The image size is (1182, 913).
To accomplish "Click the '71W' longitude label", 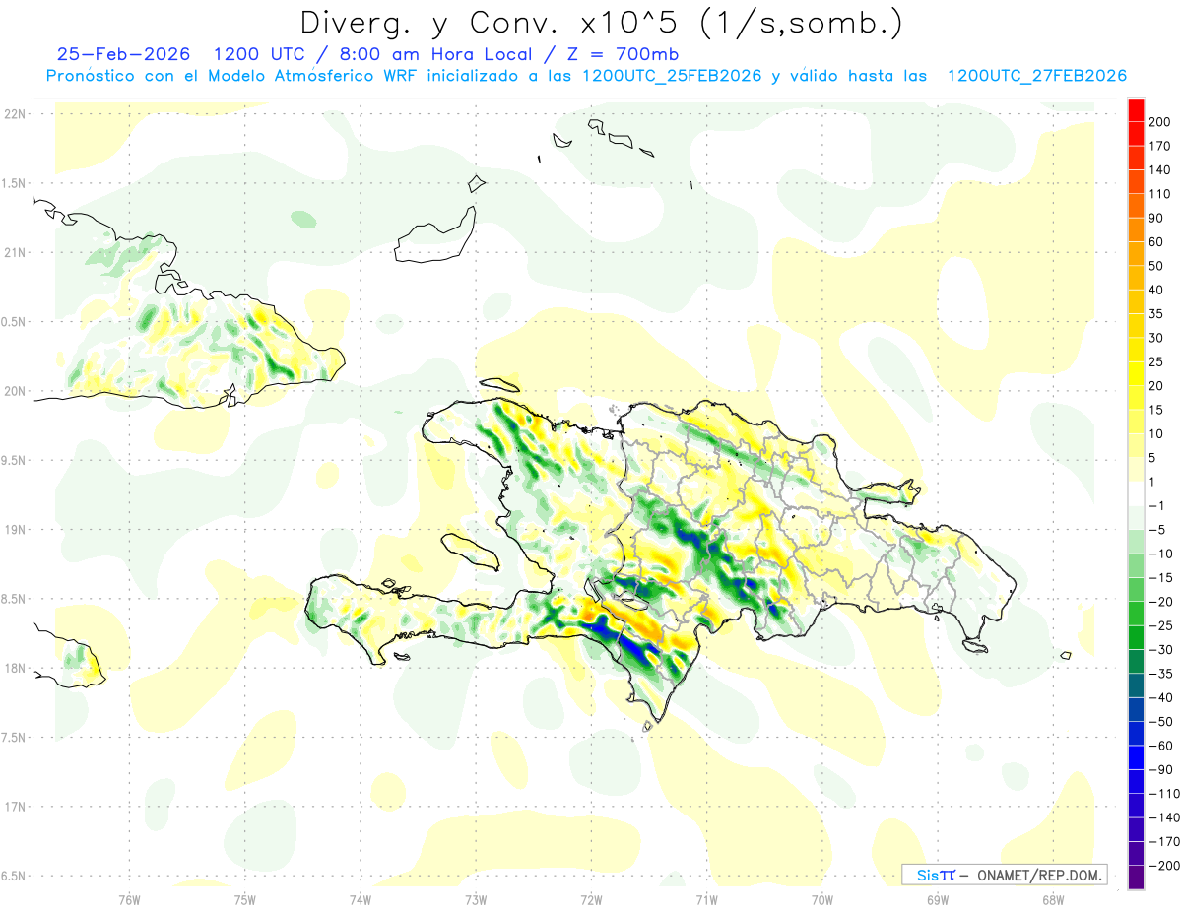I will click(x=706, y=900).
